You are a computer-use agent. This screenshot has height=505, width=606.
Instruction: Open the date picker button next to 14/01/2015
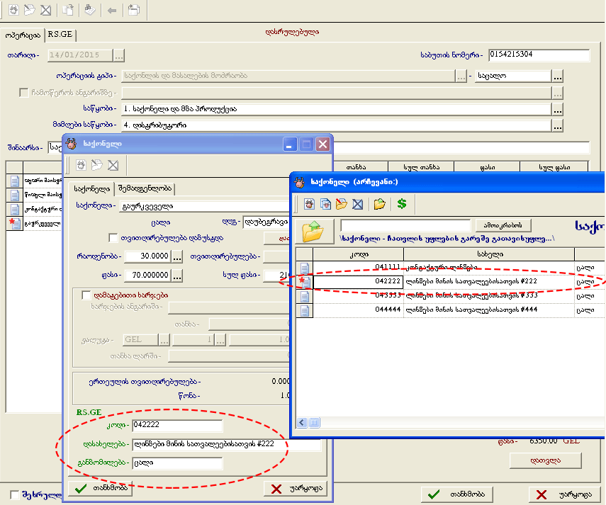tap(118, 55)
